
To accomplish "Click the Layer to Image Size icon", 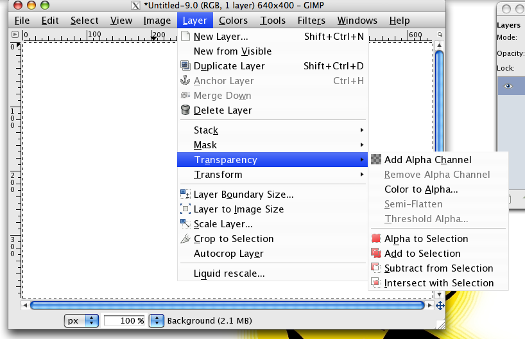I will 185,209.
